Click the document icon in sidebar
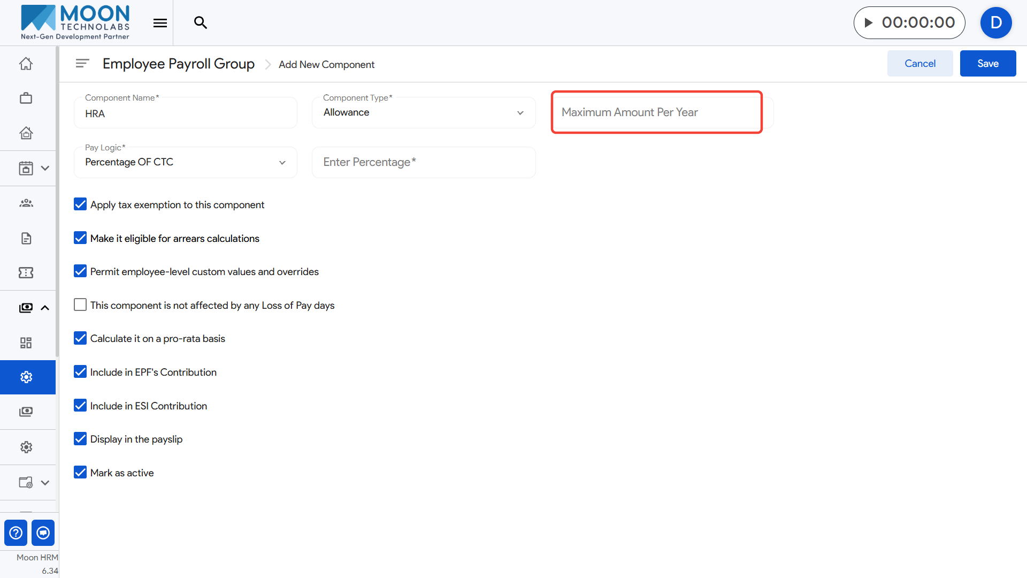 click(26, 238)
